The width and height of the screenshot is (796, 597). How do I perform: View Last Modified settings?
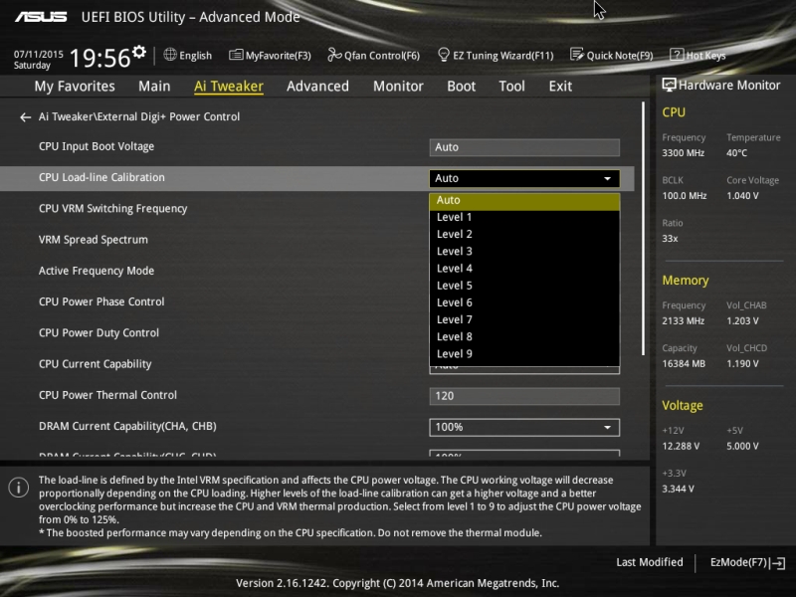[x=650, y=562]
